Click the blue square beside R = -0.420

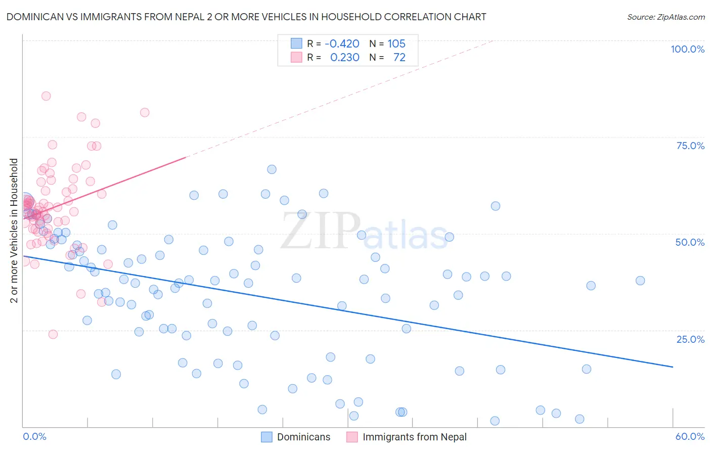[296, 43]
